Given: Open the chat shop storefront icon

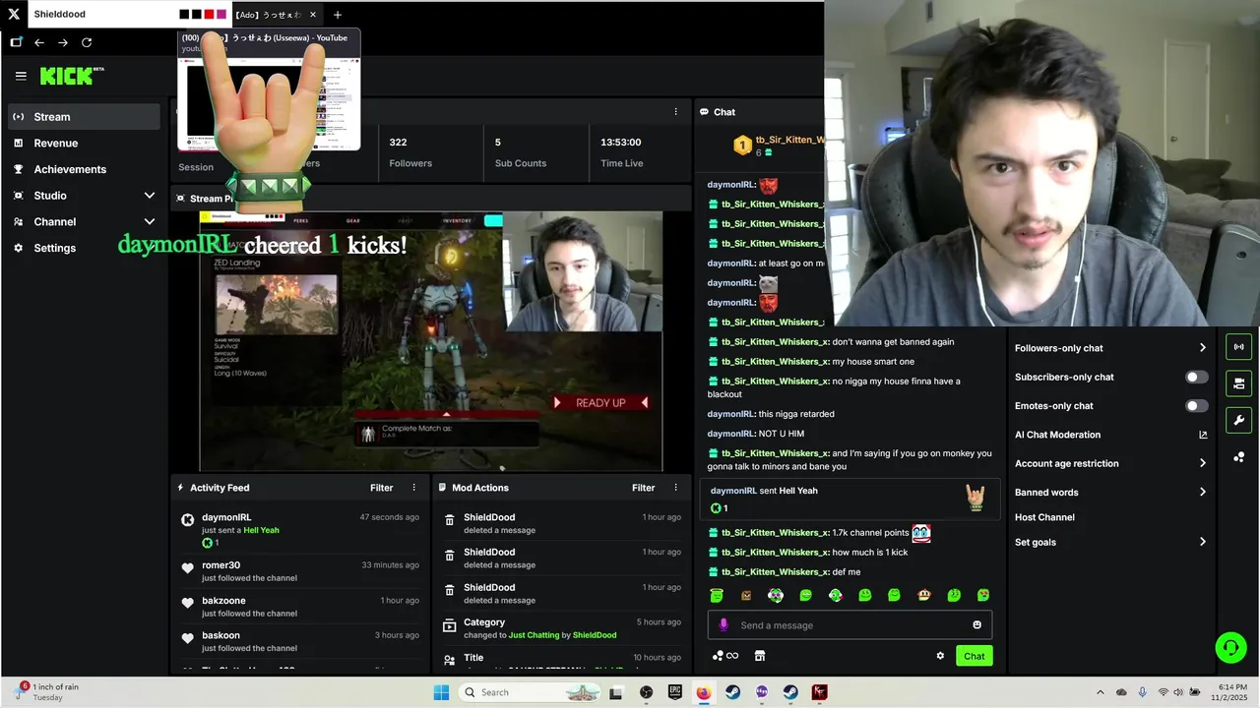Looking at the screenshot, I should coord(760,656).
